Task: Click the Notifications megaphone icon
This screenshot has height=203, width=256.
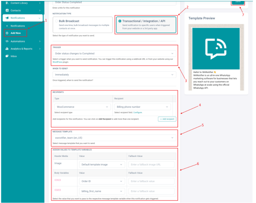Action: click(x=7, y=18)
